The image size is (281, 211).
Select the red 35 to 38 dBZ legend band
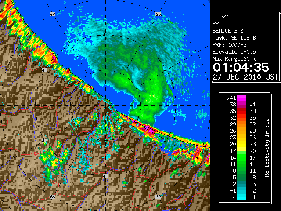click(x=241, y=111)
